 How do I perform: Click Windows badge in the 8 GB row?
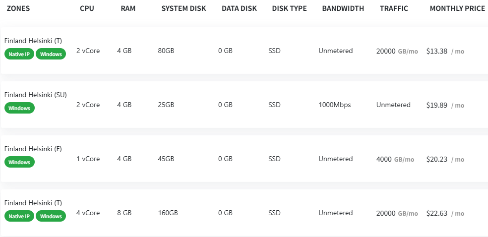(x=51, y=216)
